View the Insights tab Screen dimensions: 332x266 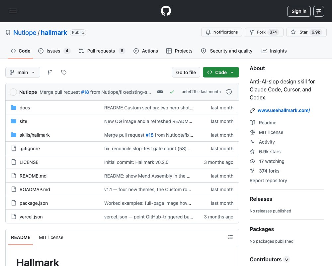274,51
